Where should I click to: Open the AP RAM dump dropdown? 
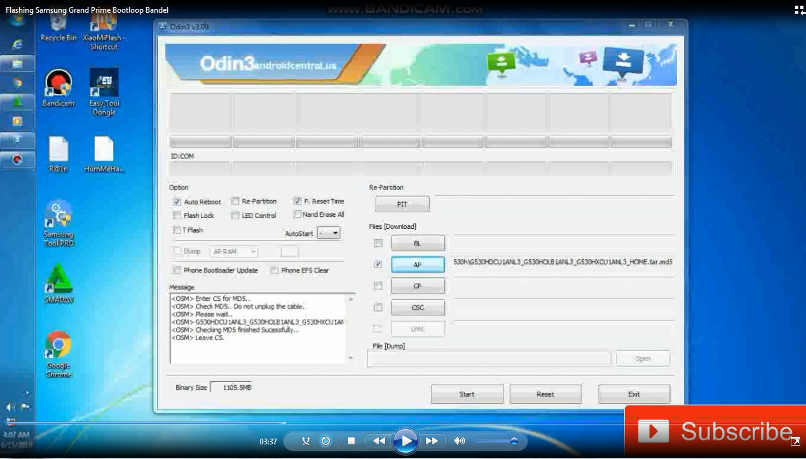[x=234, y=252]
